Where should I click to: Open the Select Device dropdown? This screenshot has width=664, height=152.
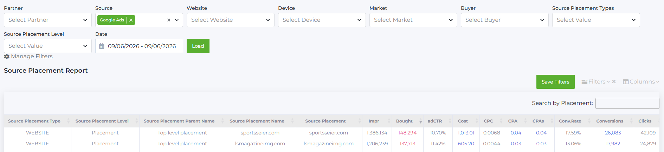coord(322,20)
